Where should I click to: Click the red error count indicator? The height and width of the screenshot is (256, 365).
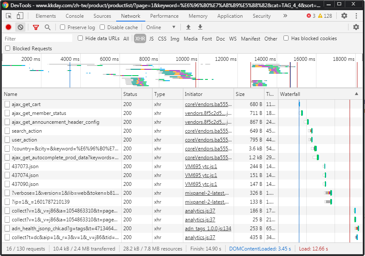pos(311,16)
